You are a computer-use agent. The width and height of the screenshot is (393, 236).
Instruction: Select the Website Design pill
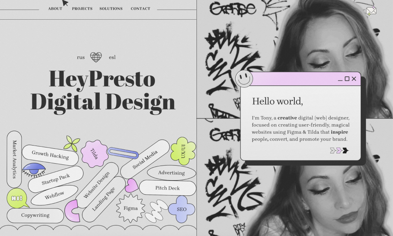click(97, 185)
